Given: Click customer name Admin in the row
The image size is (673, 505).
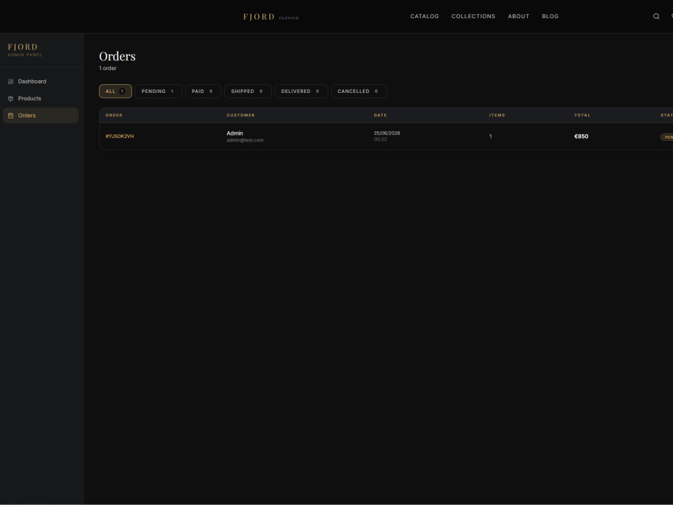Looking at the screenshot, I should (x=235, y=133).
